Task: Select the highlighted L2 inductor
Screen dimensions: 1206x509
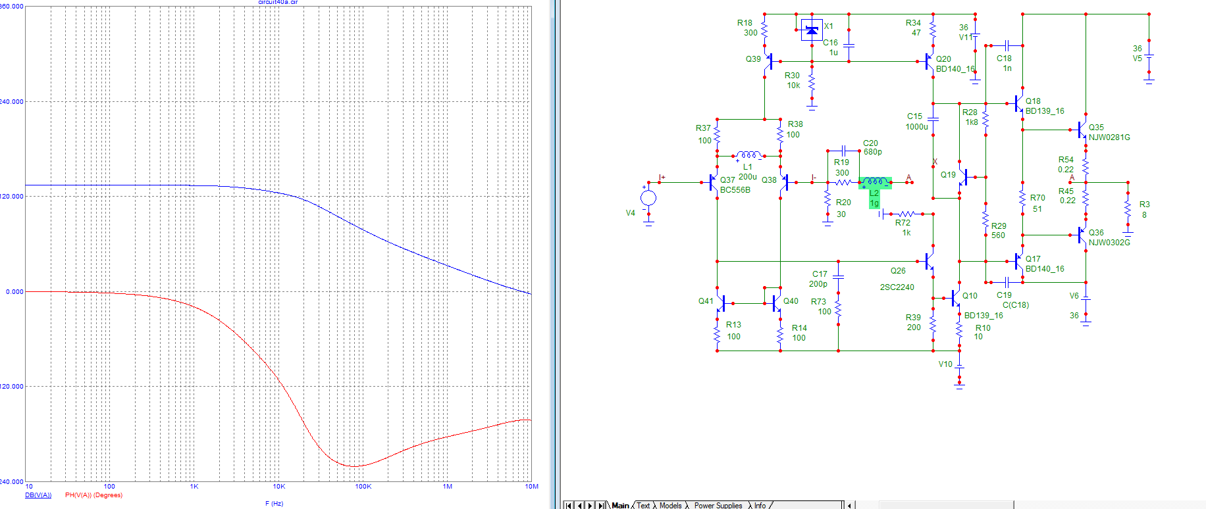Action: (x=875, y=182)
